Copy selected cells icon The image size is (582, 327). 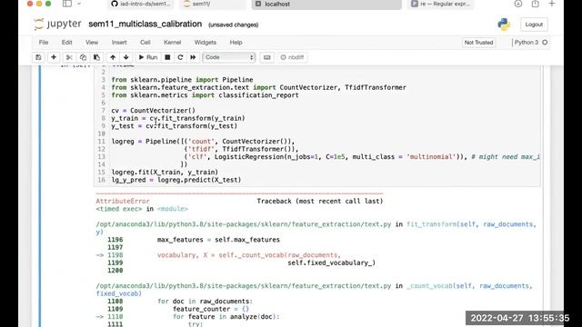[x=83, y=57]
